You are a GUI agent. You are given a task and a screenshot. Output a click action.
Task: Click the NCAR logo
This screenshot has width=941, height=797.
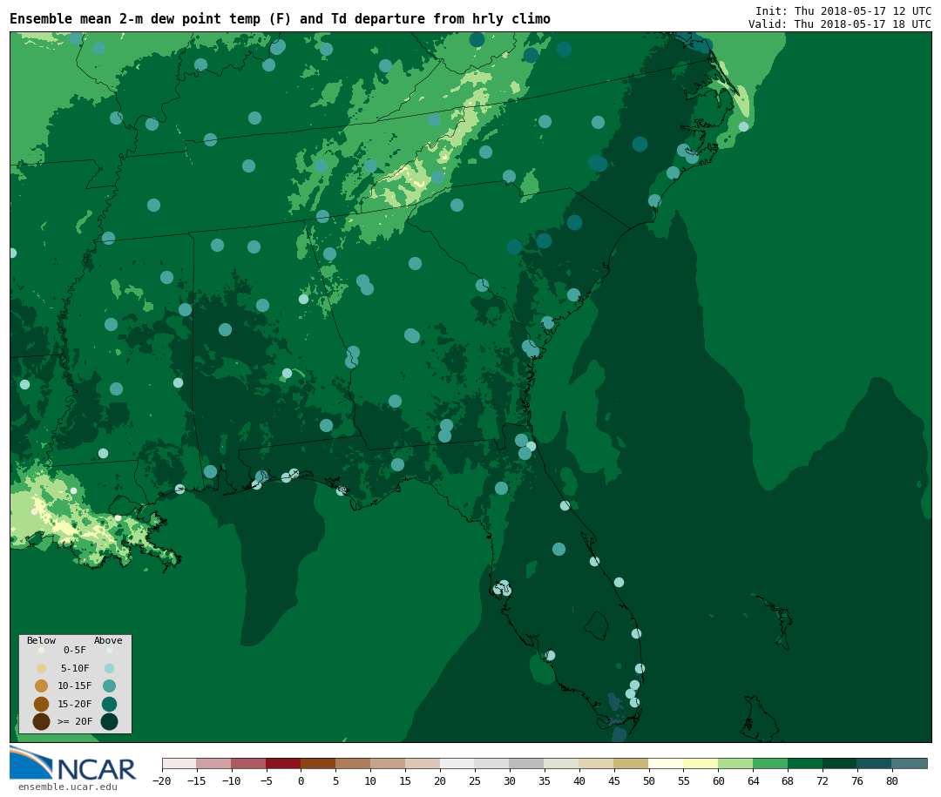pos(73,763)
